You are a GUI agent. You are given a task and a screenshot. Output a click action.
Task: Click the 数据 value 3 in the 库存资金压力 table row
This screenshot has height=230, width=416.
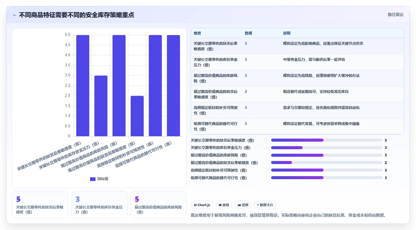click(x=246, y=60)
